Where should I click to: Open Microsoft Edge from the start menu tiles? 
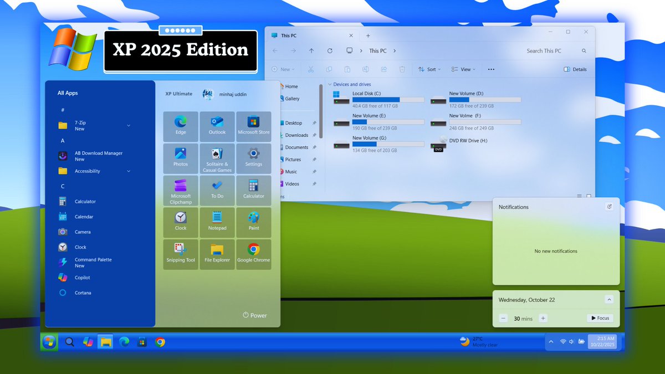180,126
